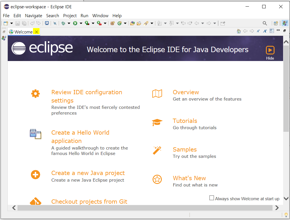Open the Window menu
The width and height of the screenshot is (290, 220).
(100, 16)
